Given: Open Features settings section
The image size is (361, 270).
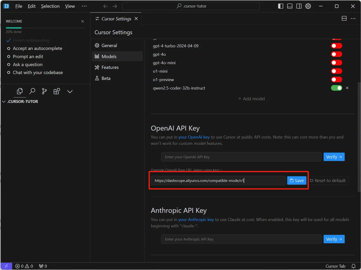Looking at the screenshot, I should (x=117, y=67).
